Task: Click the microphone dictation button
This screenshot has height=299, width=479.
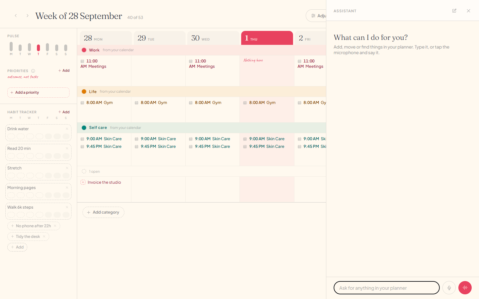Action: (x=449, y=288)
